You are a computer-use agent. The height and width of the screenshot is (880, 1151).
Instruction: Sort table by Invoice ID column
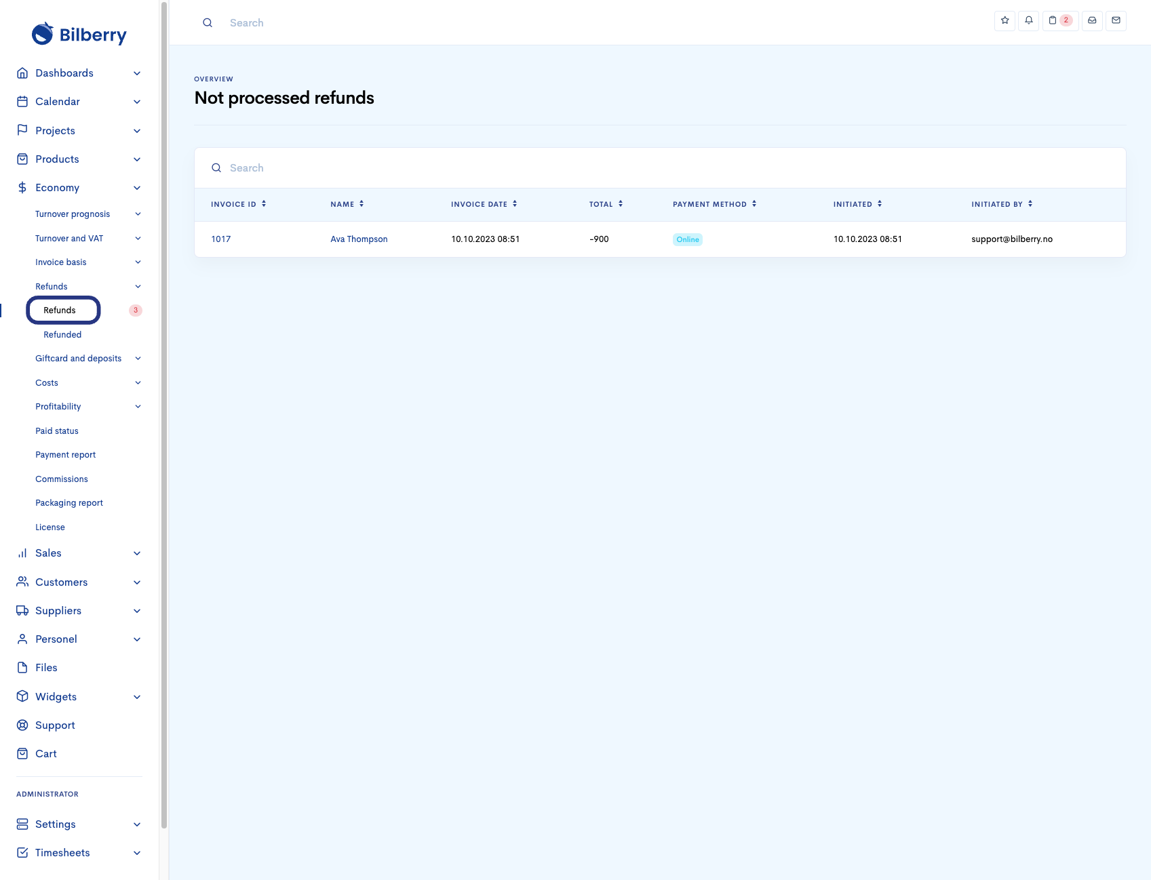pos(238,204)
